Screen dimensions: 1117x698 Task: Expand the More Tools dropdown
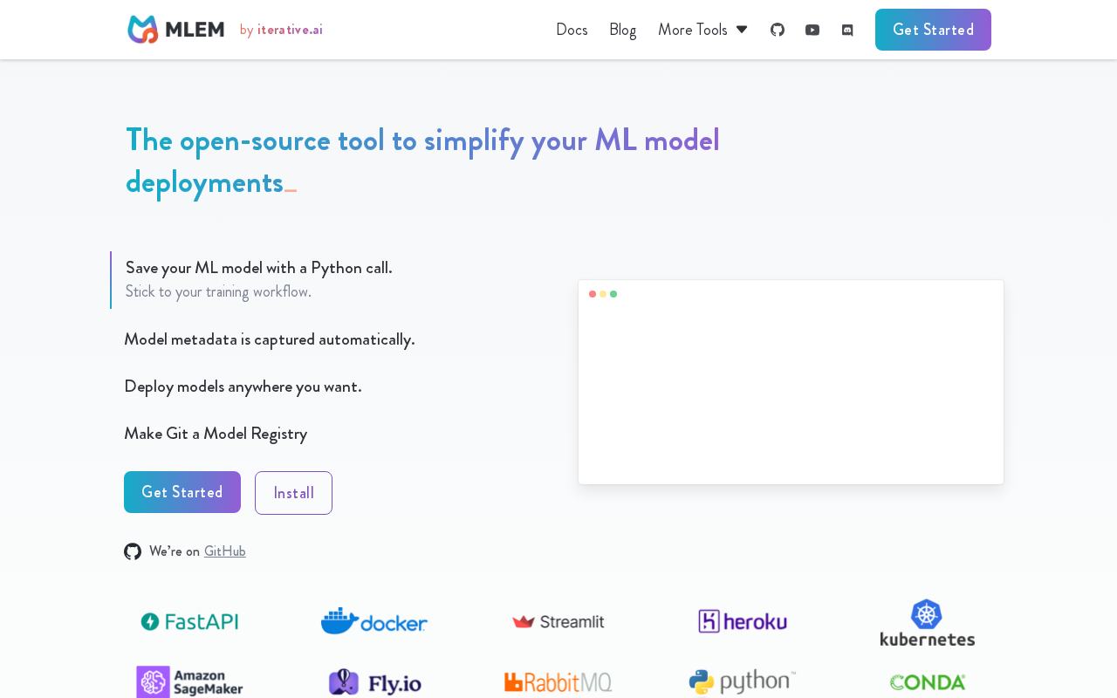point(702,30)
